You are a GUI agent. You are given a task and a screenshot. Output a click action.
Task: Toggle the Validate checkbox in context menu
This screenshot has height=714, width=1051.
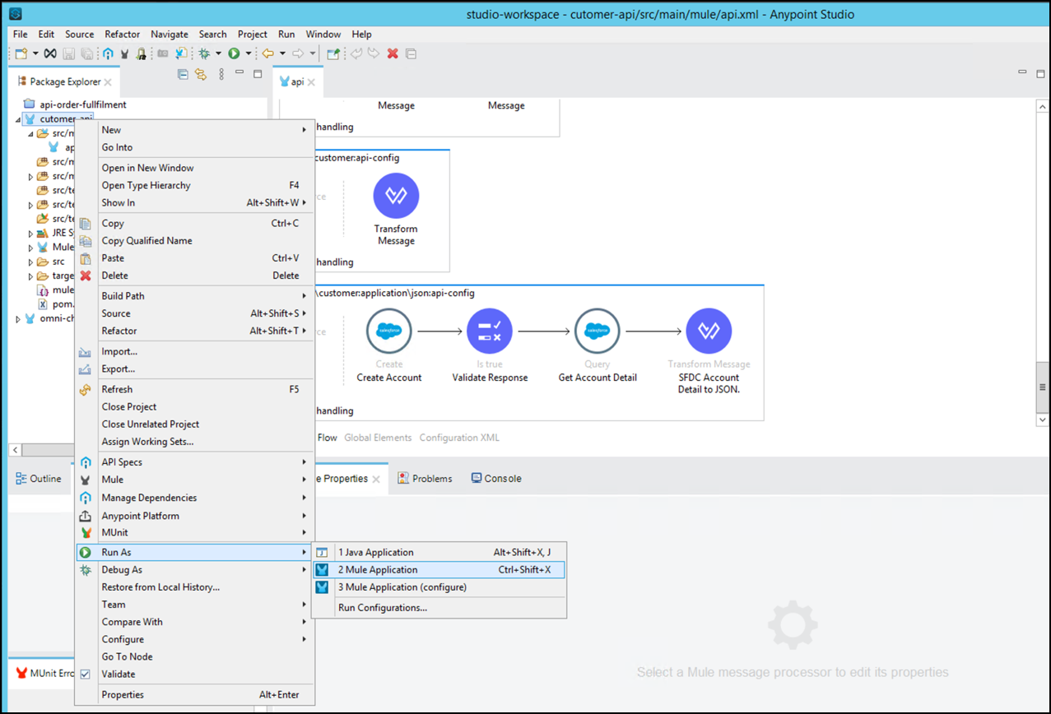86,674
